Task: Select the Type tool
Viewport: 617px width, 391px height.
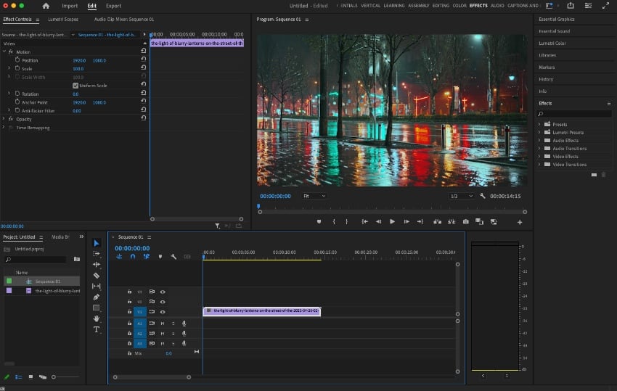Action: [x=97, y=329]
